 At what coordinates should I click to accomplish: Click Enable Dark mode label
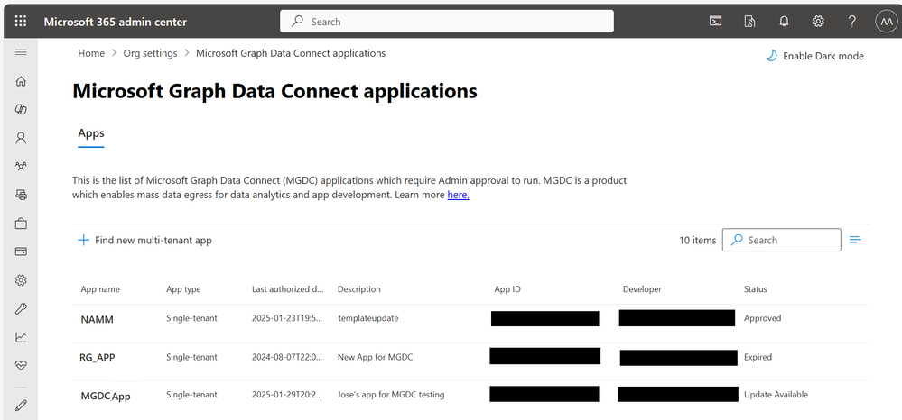click(823, 56)
